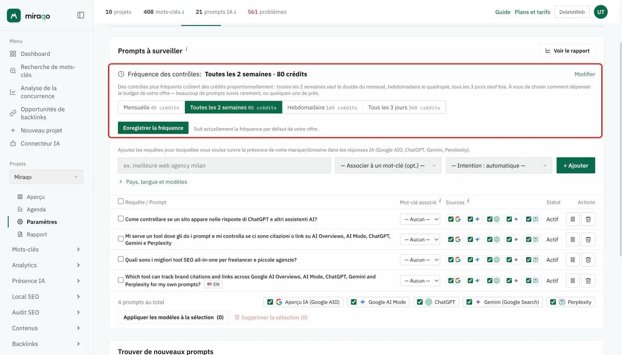Delete the prompt 'Mi serve un tool dove'
This screenshot has width=622, height=355.
[588, 239]
